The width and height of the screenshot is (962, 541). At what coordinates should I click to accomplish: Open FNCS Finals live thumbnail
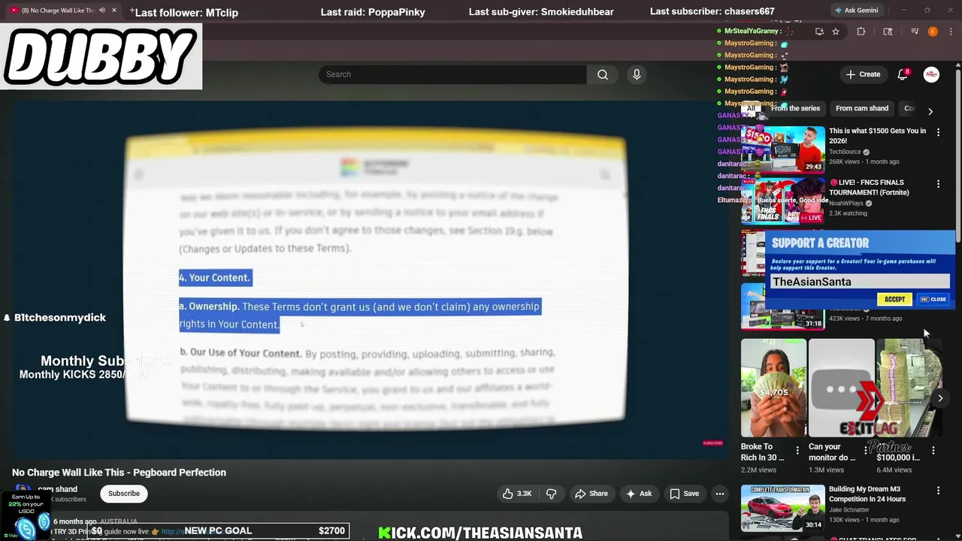pos(782,201)
